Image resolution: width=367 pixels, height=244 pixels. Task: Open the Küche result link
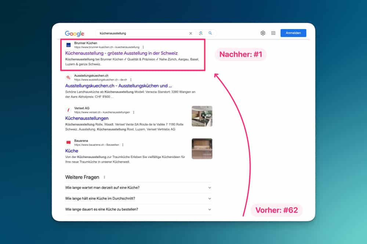pos(72,151)
